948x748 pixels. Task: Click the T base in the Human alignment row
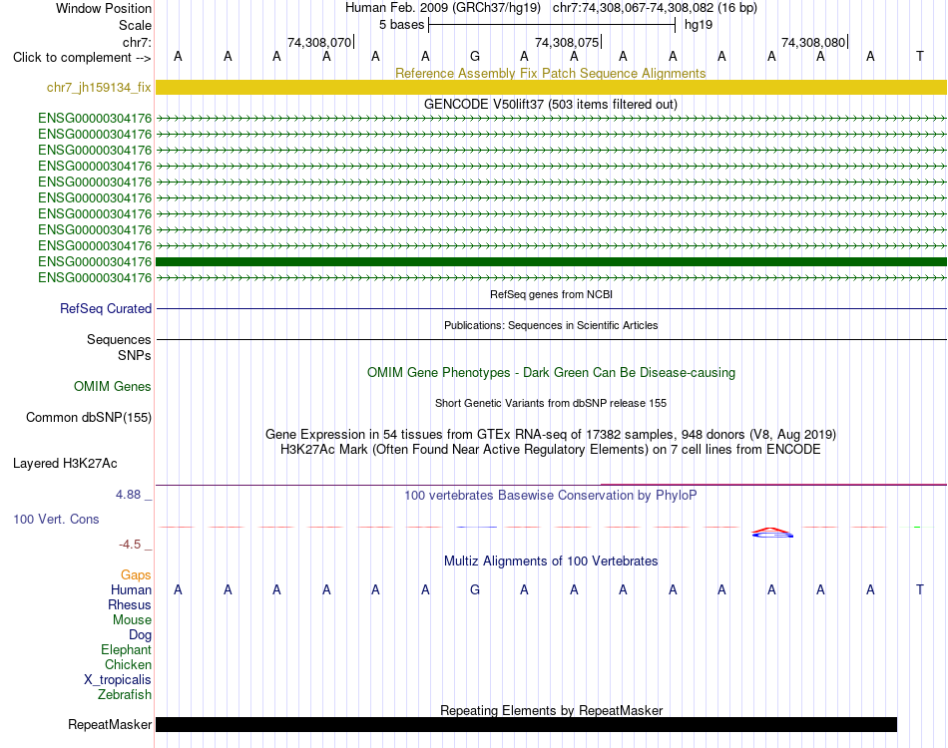(x=920, y=589)
